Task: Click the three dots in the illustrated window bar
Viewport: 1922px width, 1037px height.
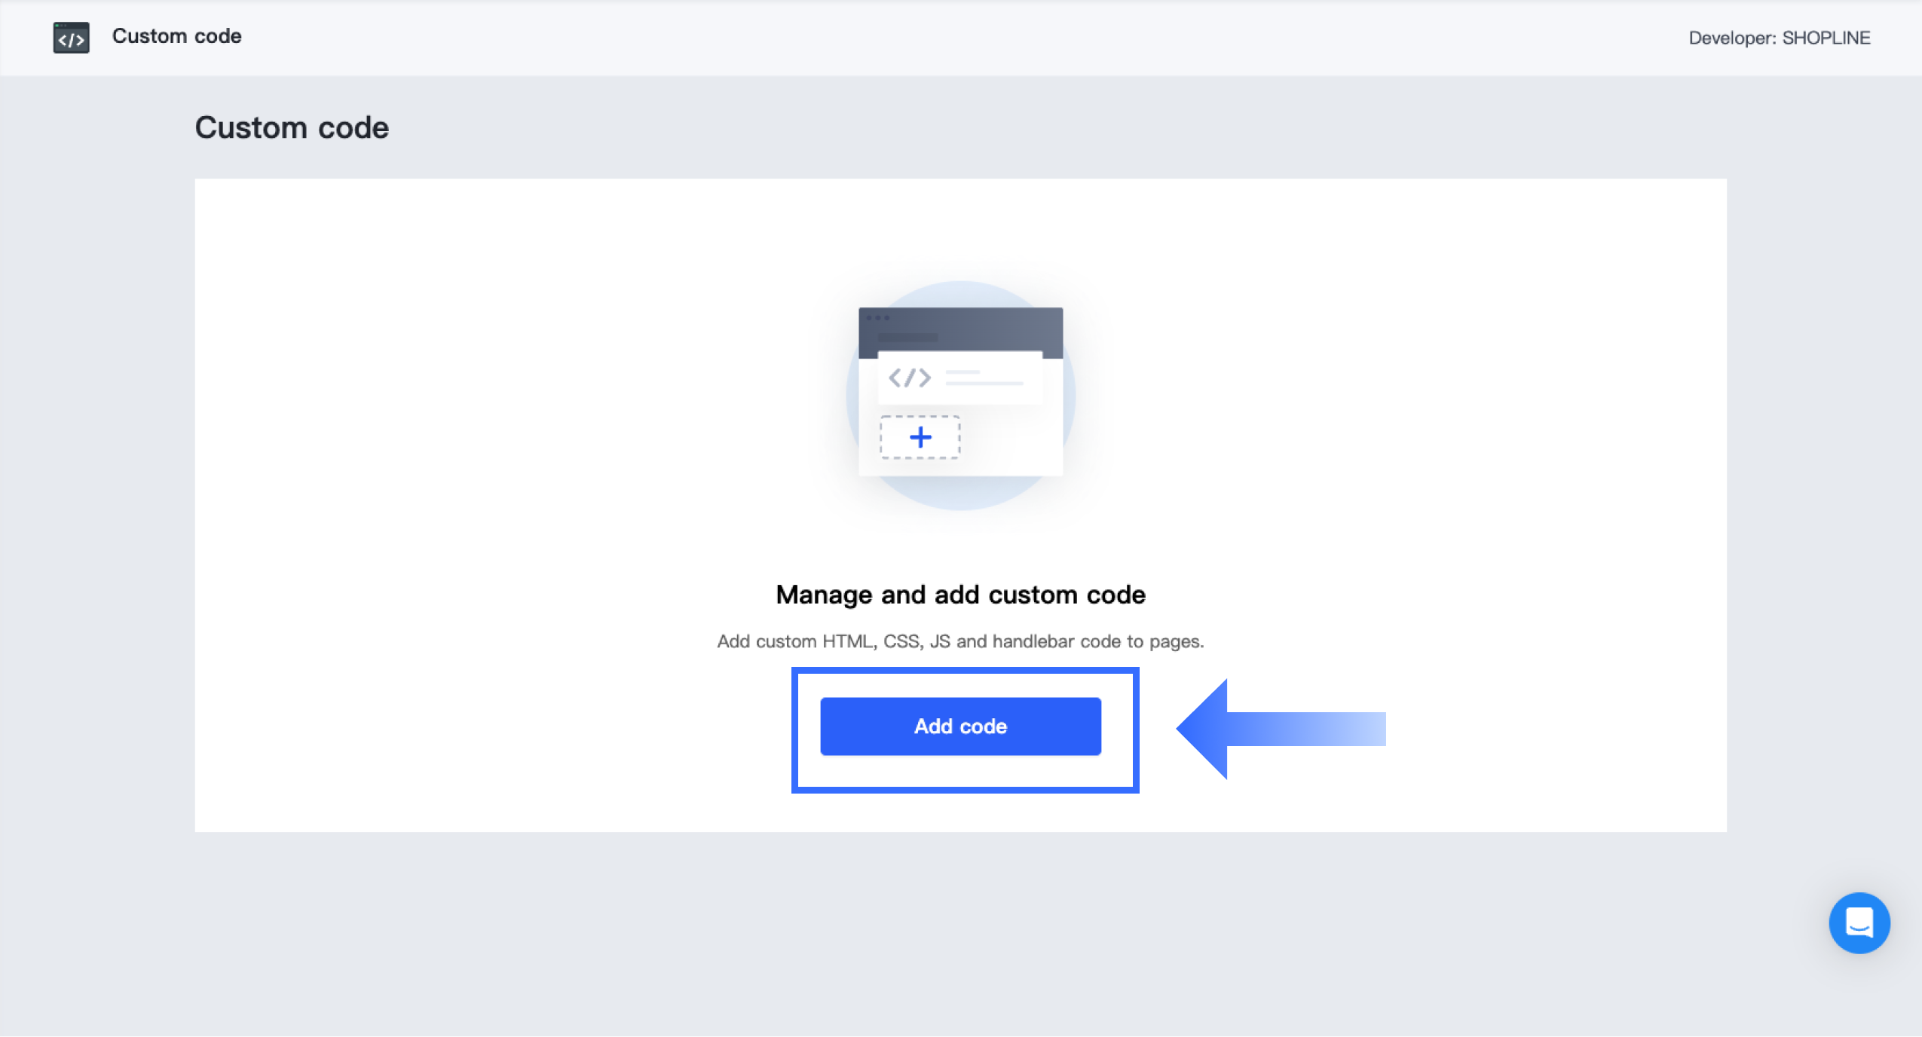Action: [877, 318]
